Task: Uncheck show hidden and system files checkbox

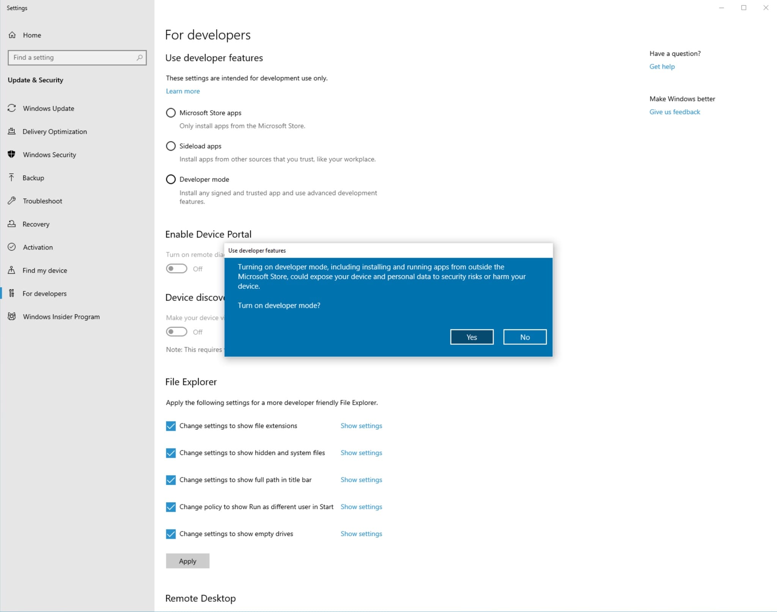Action: click(171, 453)
